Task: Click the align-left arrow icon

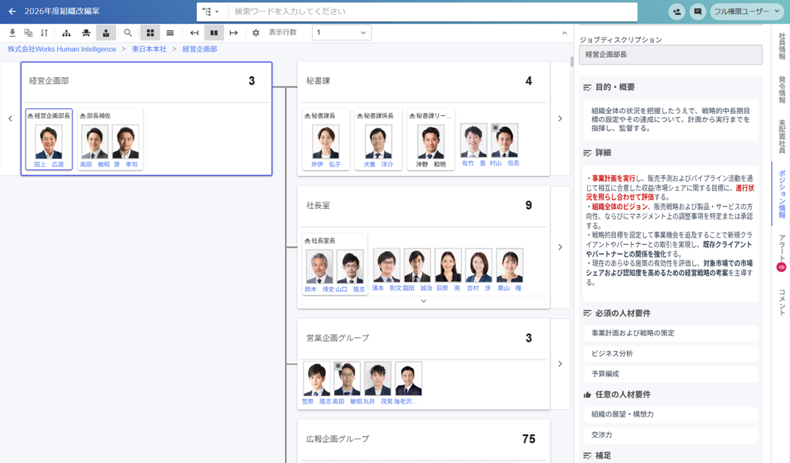Action: click(194, 33)
